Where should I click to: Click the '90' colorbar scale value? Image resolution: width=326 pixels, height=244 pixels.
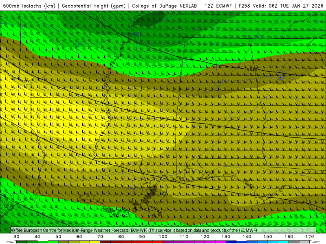tap(142, 237)
